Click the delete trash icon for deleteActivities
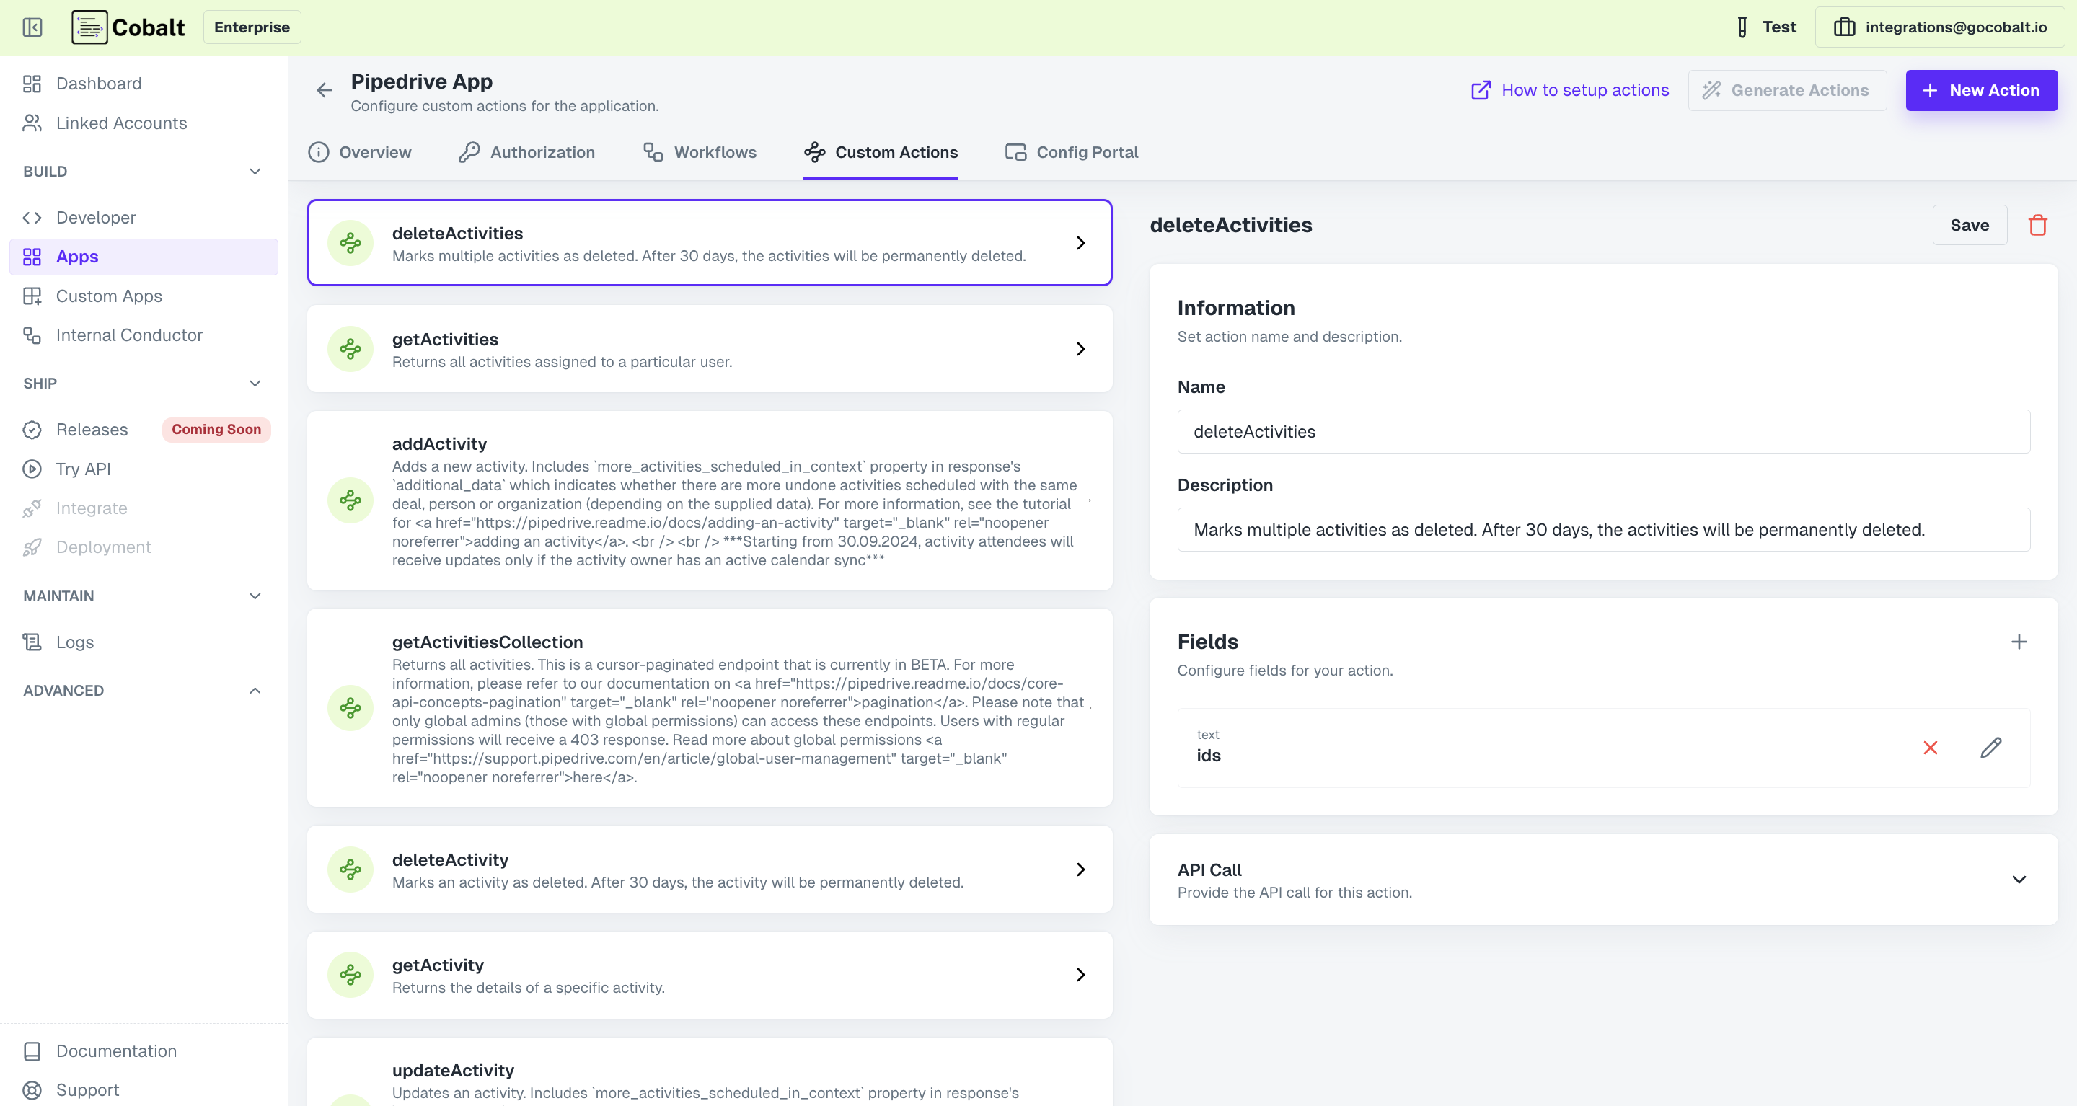 (x=2037, y=225)
